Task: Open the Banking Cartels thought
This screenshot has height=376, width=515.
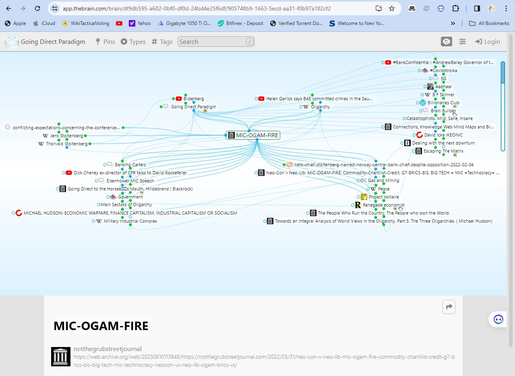Action: (x=130, y=165)
